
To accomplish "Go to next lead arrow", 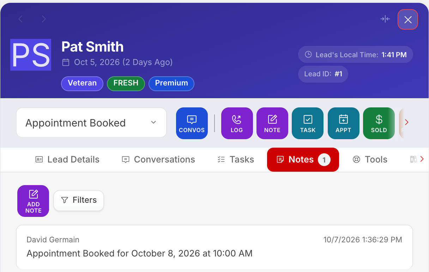I will click(44, 19).
